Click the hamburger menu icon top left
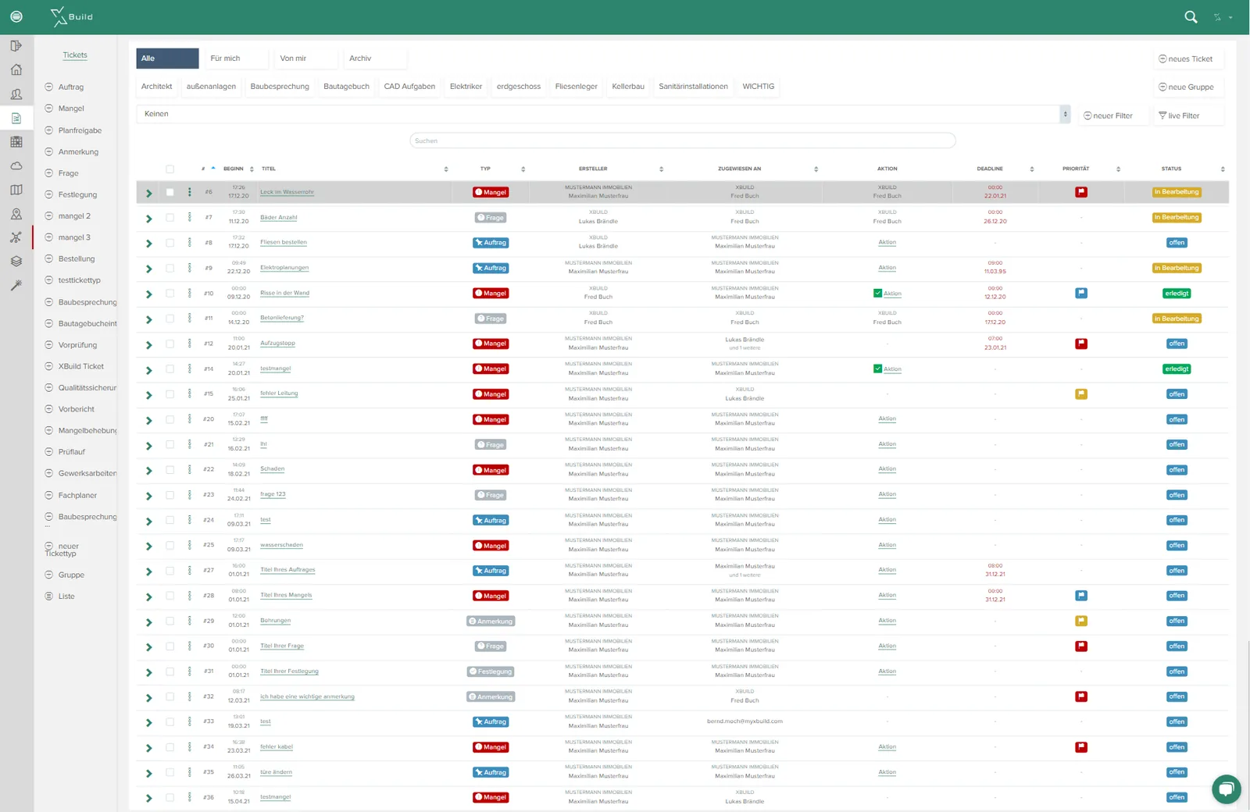 click(x=16, y=16)
